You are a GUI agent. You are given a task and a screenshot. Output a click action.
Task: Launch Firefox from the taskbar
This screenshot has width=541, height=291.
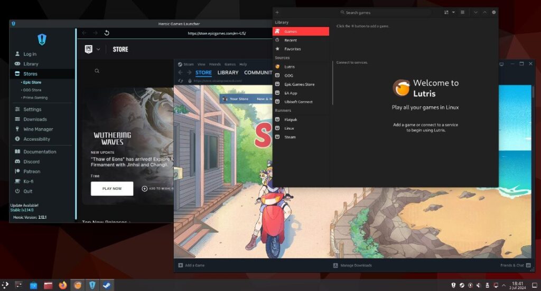coord(62,285)
